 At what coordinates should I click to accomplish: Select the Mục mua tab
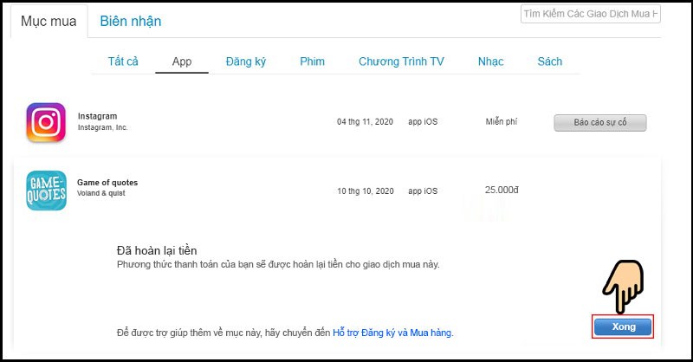[49, 21]
